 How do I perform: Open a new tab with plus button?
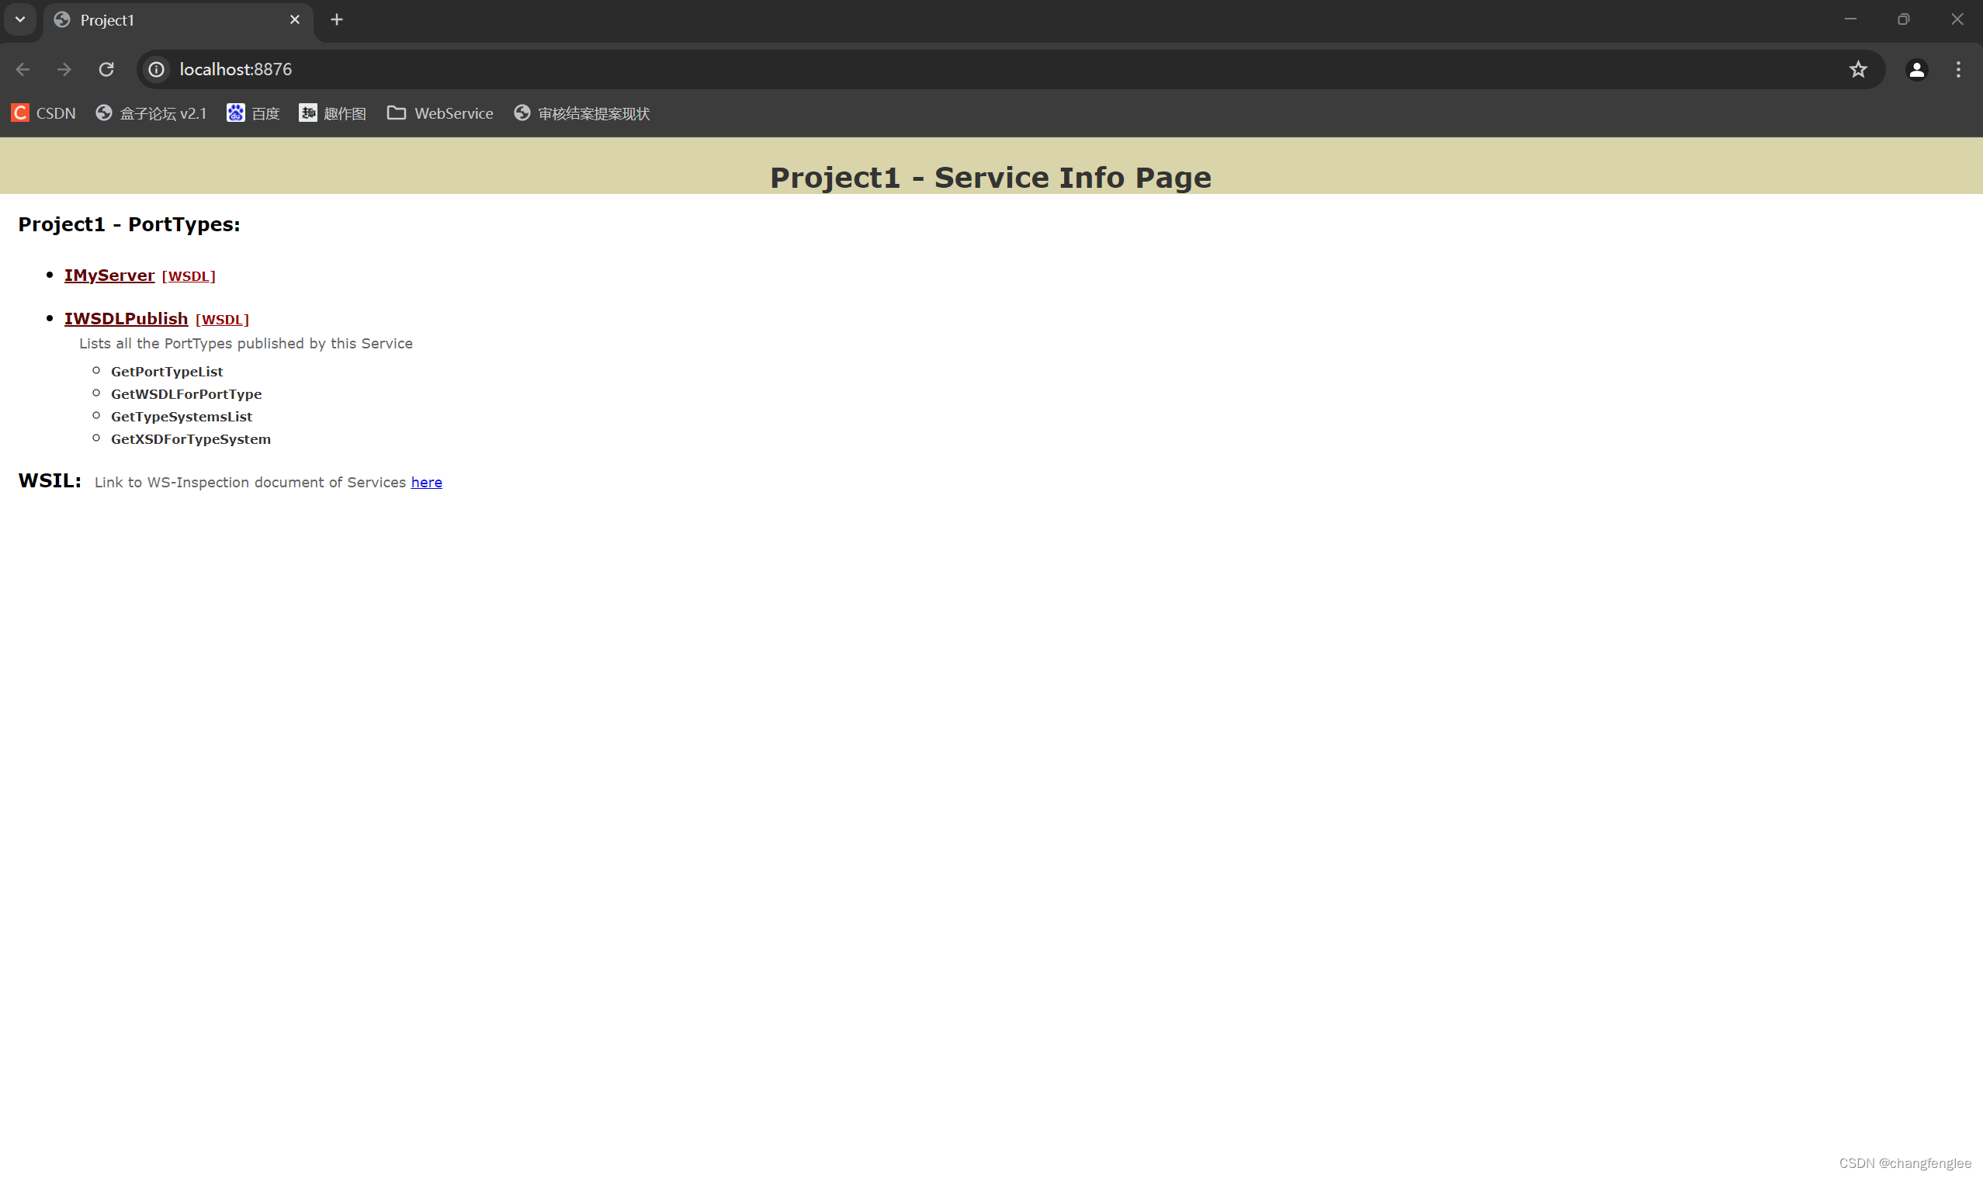(x=337, y=20)
